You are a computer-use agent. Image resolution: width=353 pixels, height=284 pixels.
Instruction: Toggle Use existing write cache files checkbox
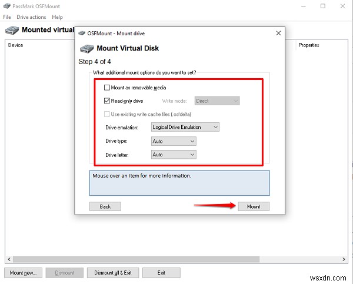coord(107,114)
